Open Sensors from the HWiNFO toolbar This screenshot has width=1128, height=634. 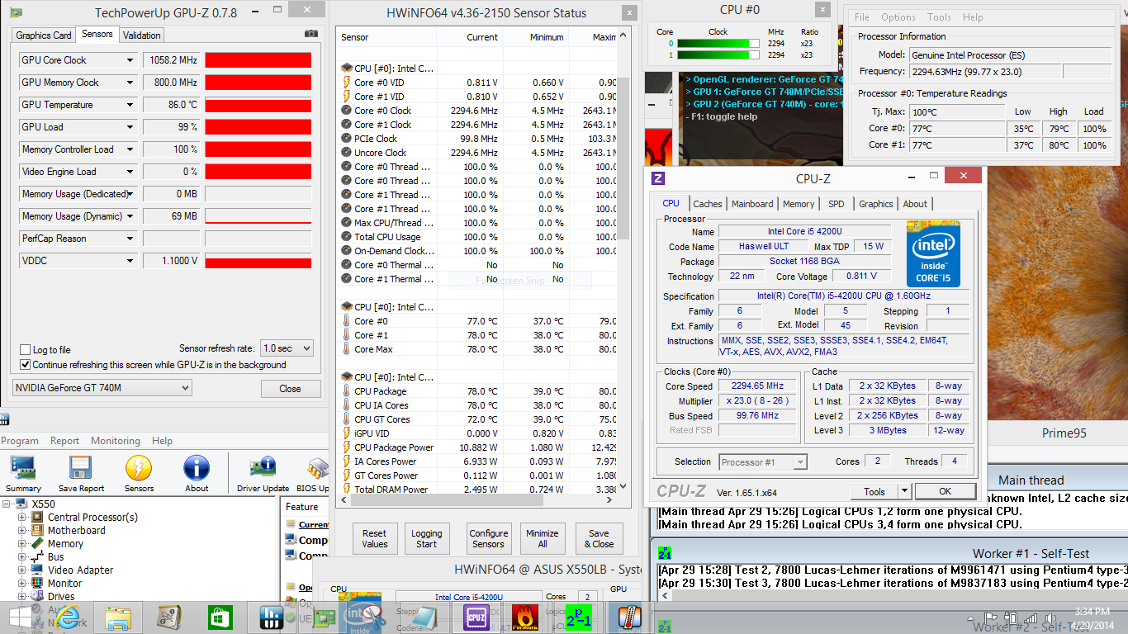[139, 474]
